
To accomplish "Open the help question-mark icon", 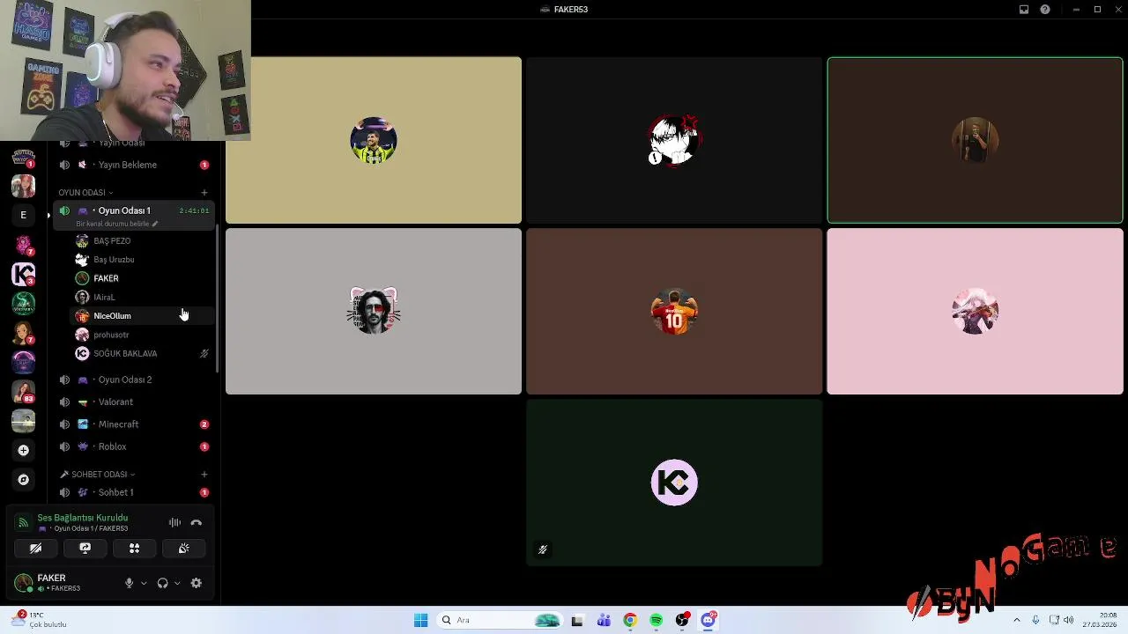I will coord(1045,10).
